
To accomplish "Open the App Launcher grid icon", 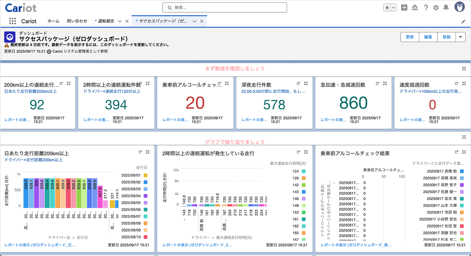I will pyautogui.click(x=13, y=21).
